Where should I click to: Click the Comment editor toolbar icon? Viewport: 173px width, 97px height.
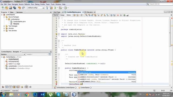[x=124, y=15]
